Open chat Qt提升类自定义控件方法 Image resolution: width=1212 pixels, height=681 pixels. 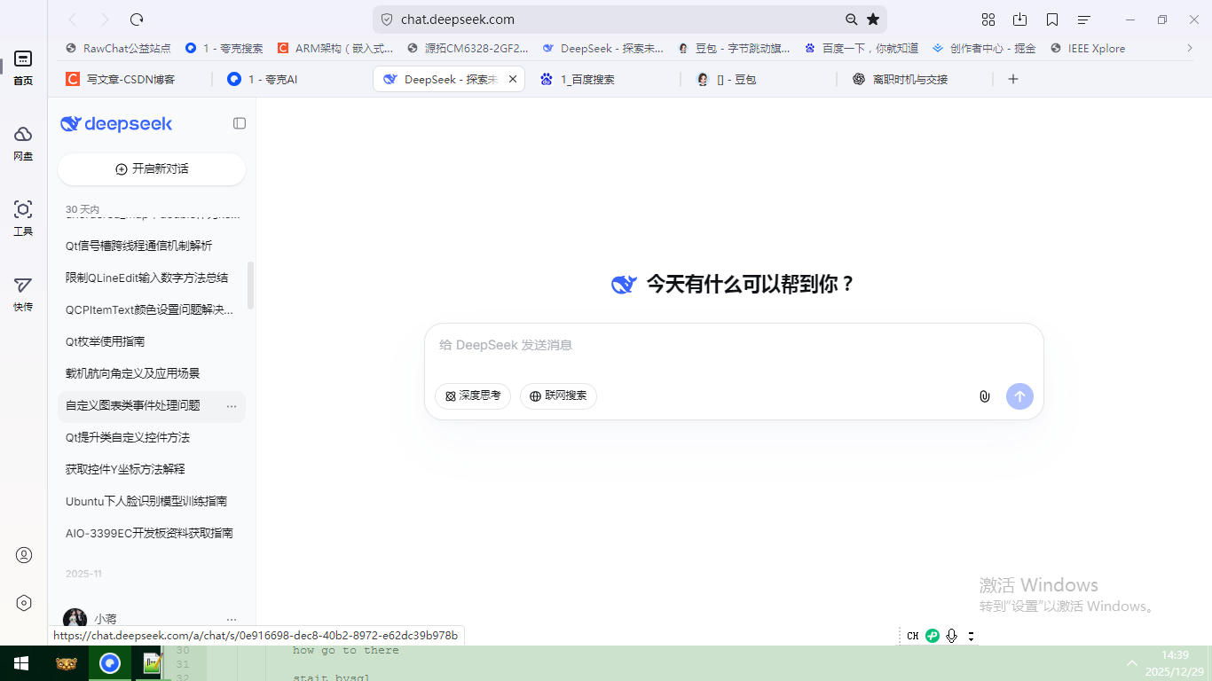pos(152,437)
